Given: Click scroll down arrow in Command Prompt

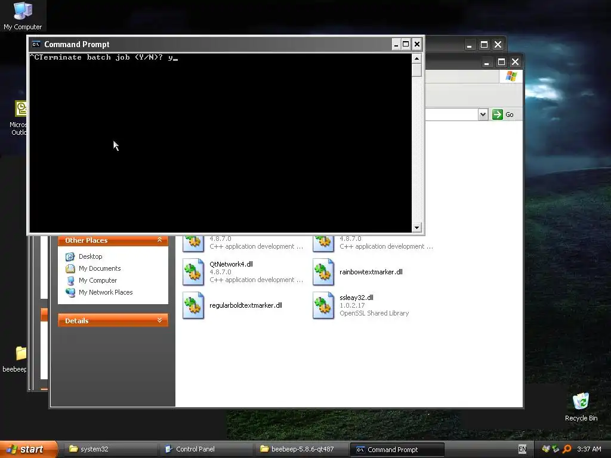Looking at the screenshot, I should click(416, 227).
